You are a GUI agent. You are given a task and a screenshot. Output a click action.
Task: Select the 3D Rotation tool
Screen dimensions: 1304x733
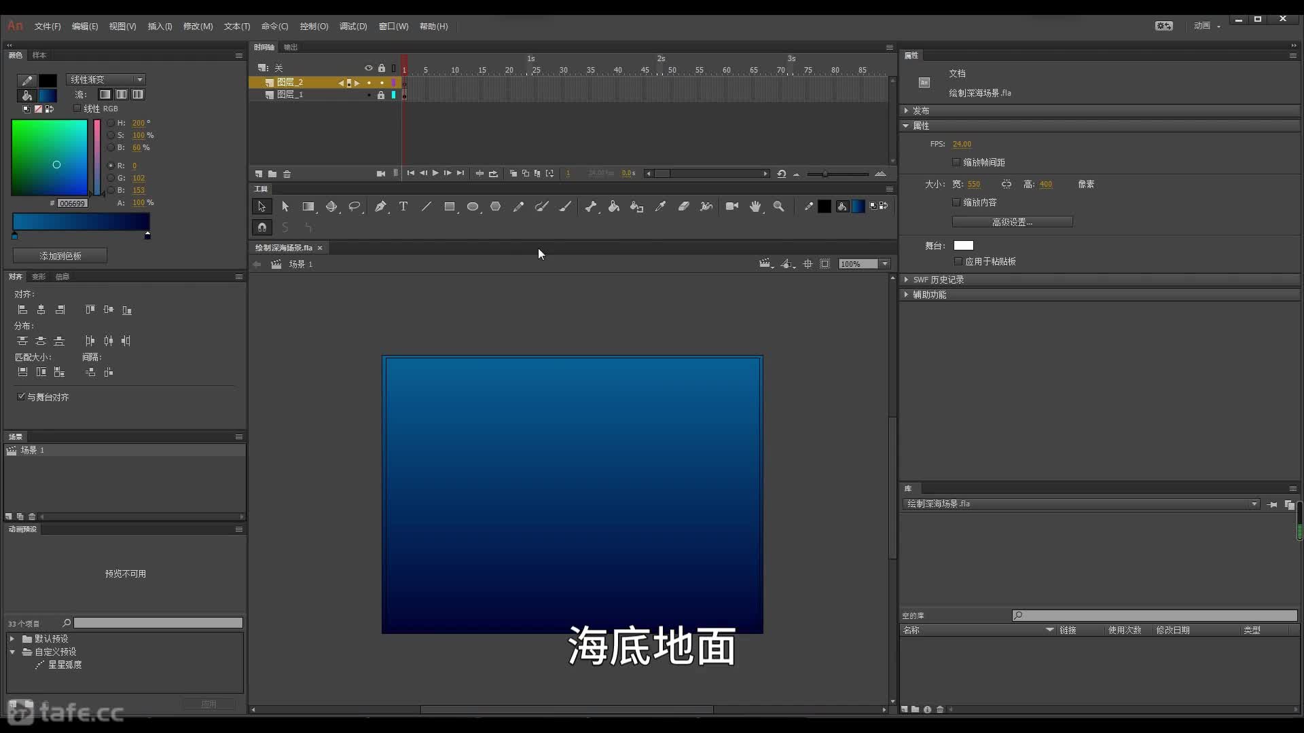point(331,206)
